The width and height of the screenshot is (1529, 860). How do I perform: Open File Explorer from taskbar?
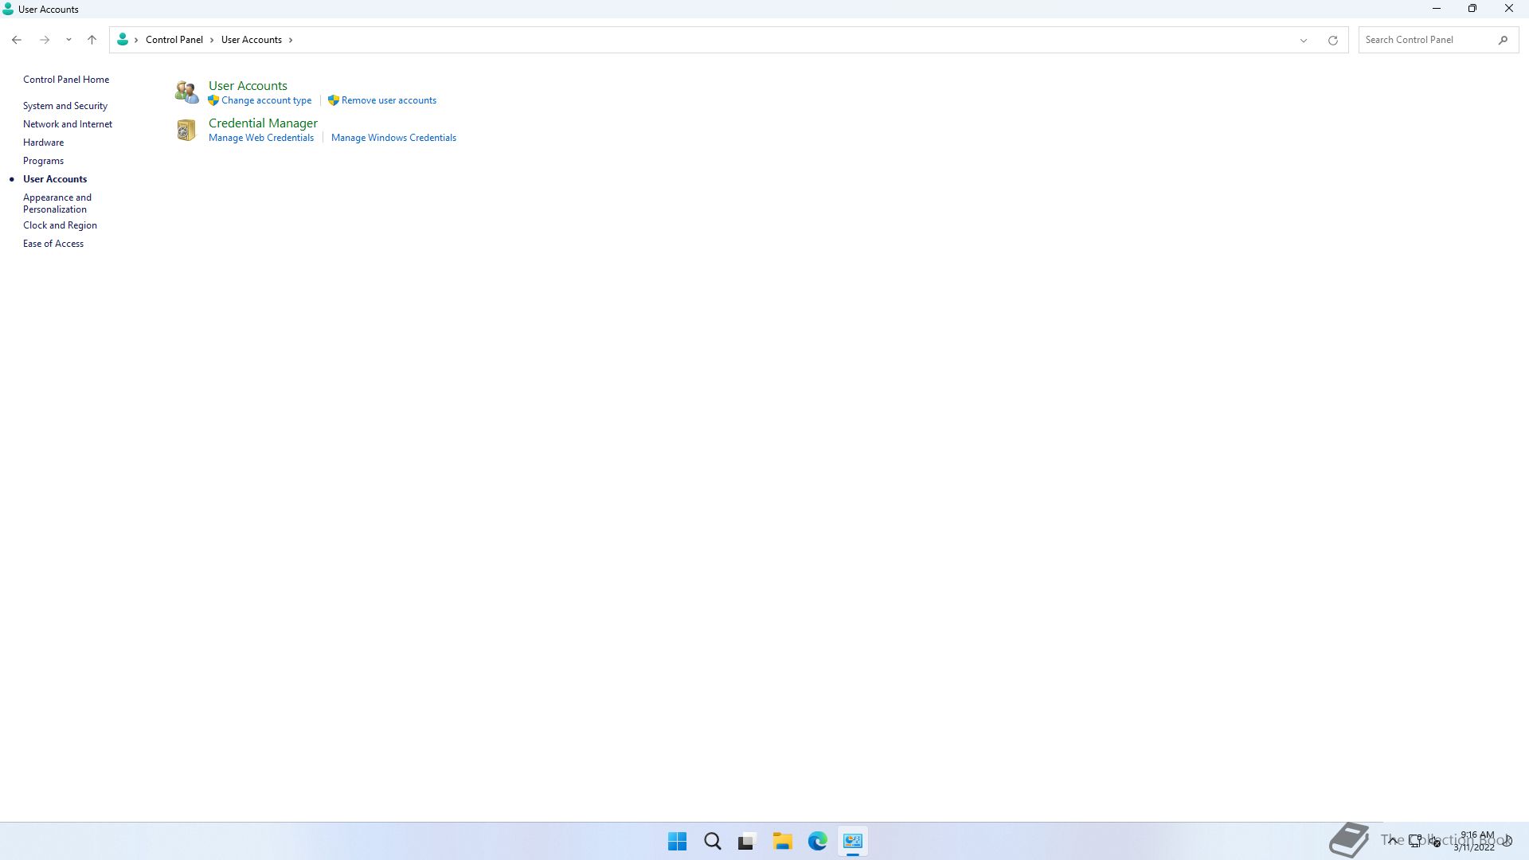[x=782, y=841]
